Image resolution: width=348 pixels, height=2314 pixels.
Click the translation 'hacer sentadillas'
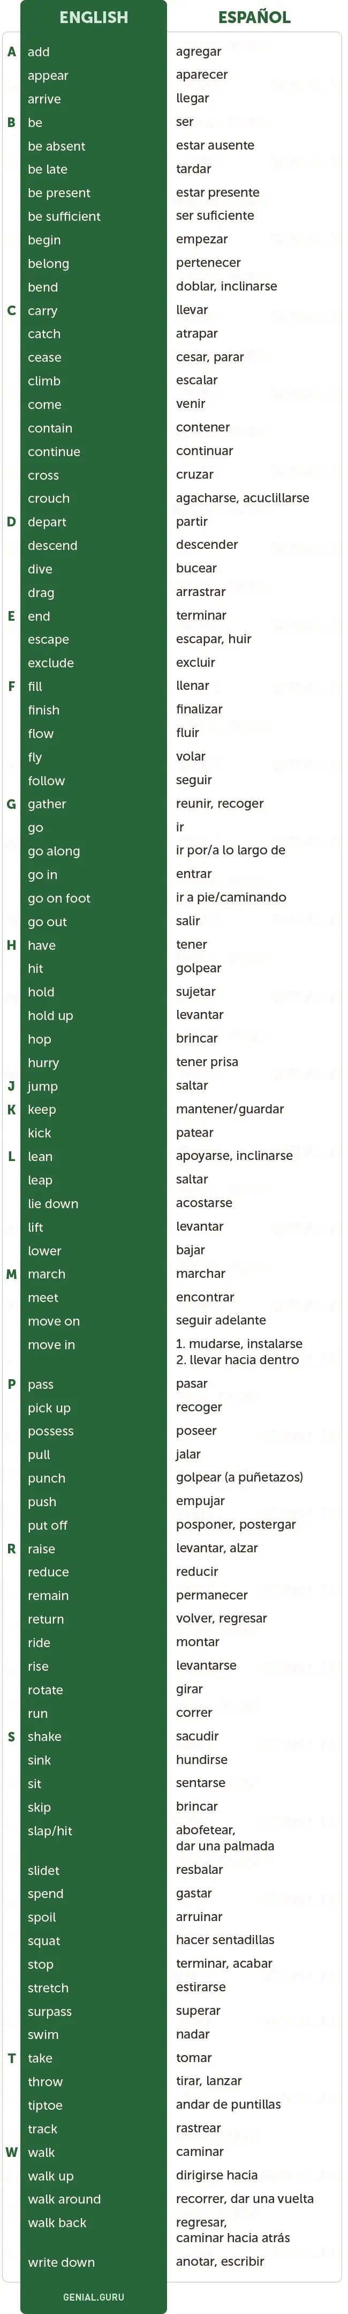[225, 1940]
